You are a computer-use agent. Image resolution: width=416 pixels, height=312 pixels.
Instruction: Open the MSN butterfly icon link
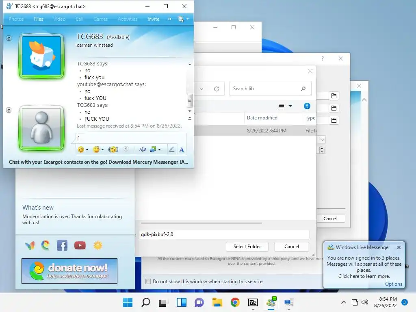[x=30, y=245]
